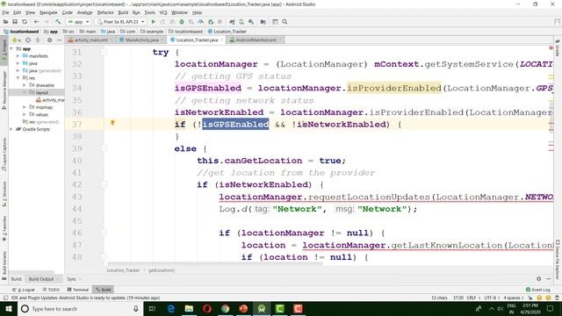The image size is (562, 316).
Task: Open the app run configuration dropdown
Action: coord(78,22)
